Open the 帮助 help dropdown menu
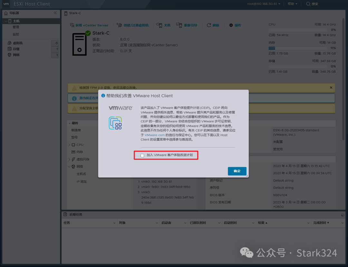The image size is (348, 267). [x=292, y=4]
